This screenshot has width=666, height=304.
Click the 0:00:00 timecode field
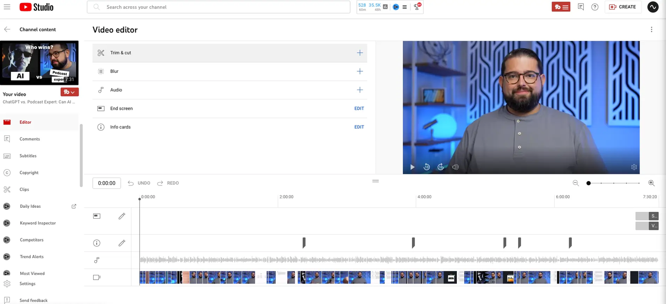point(107,183)
